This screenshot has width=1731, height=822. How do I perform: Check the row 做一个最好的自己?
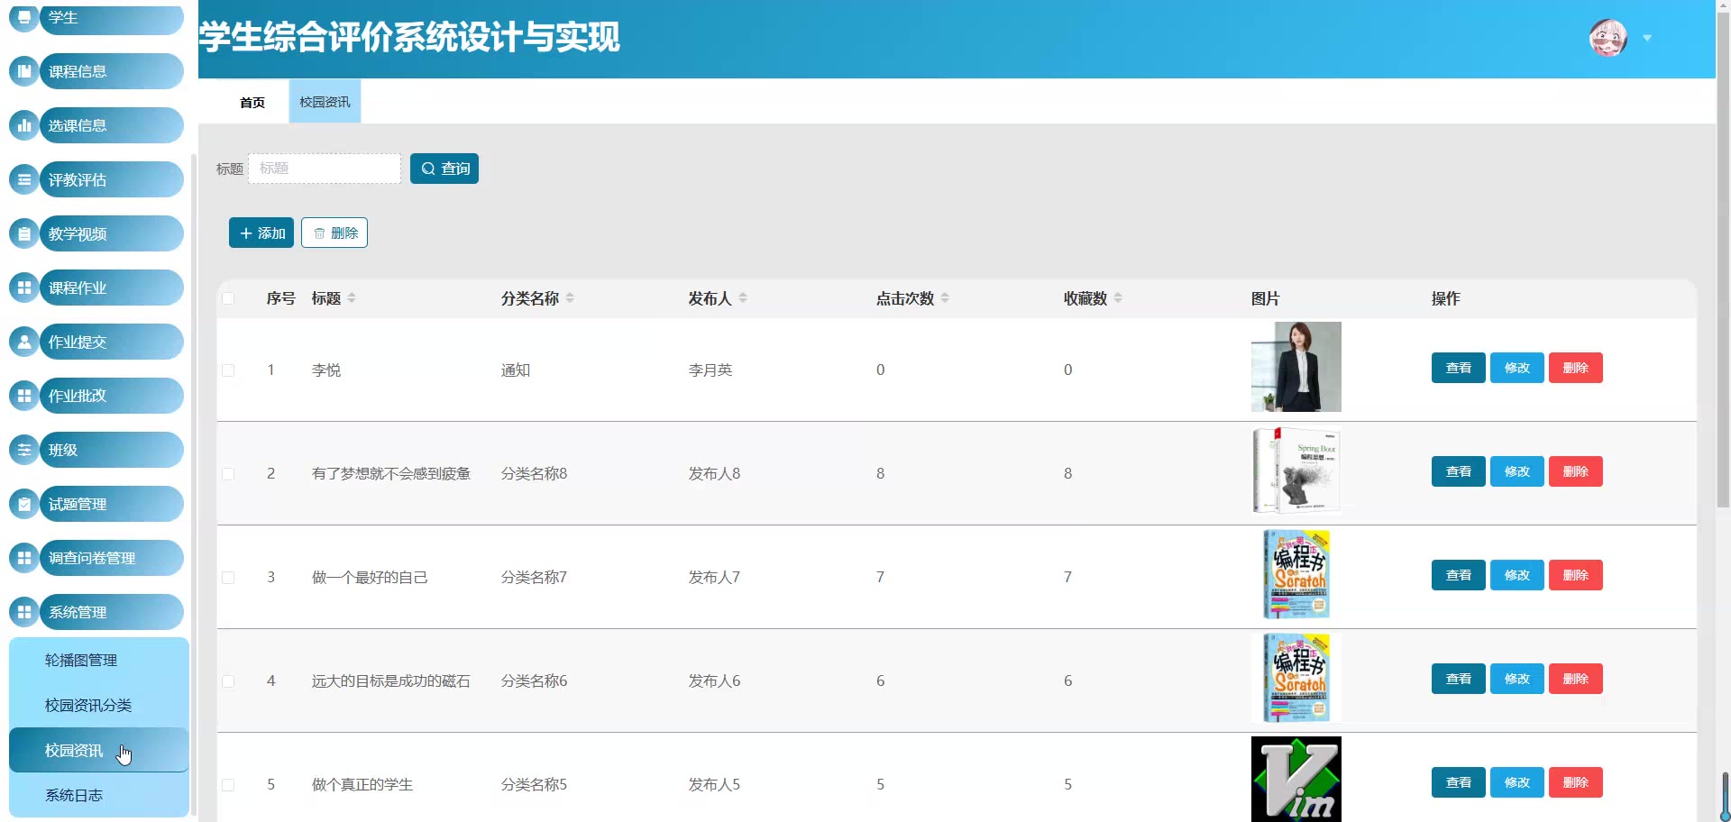coord(228,577)
